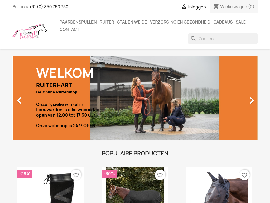Open the Stal en Weide menu
This screenshot has height=203, width=270.
(132, 22)
